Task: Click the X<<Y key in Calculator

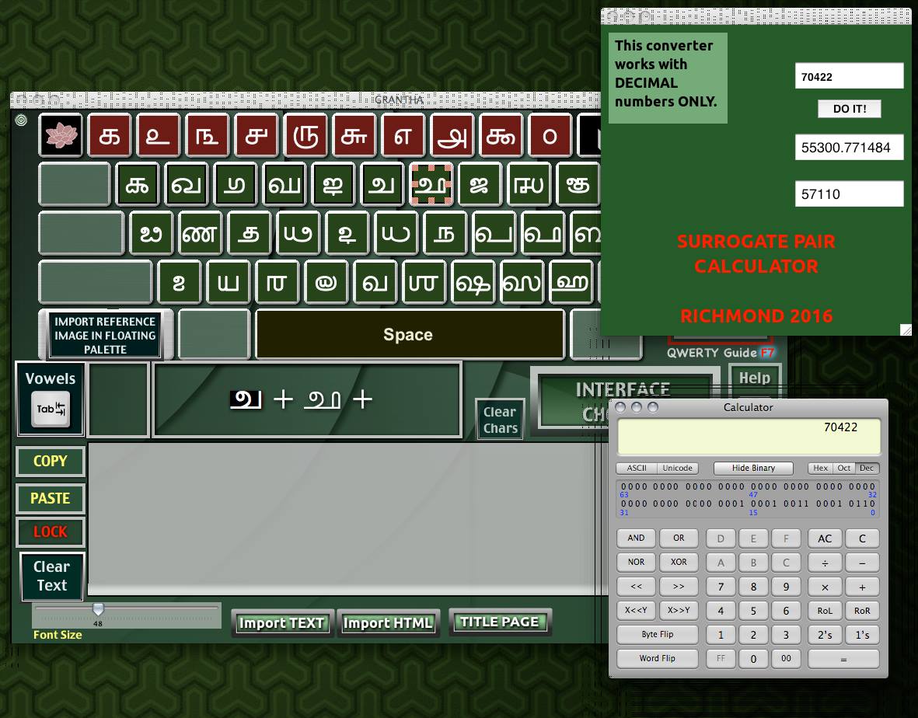Action: [x=636, y=610]
